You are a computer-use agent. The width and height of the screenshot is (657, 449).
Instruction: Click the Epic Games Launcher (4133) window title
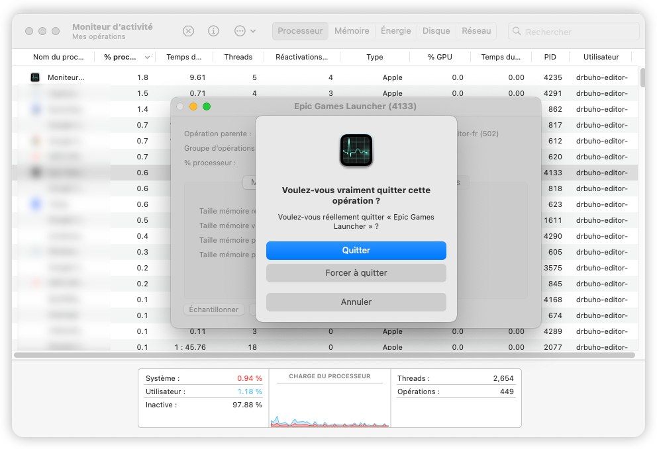pos(355,106)
